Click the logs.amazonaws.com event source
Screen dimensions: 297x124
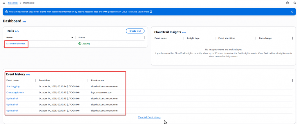(x=102, y=92)
